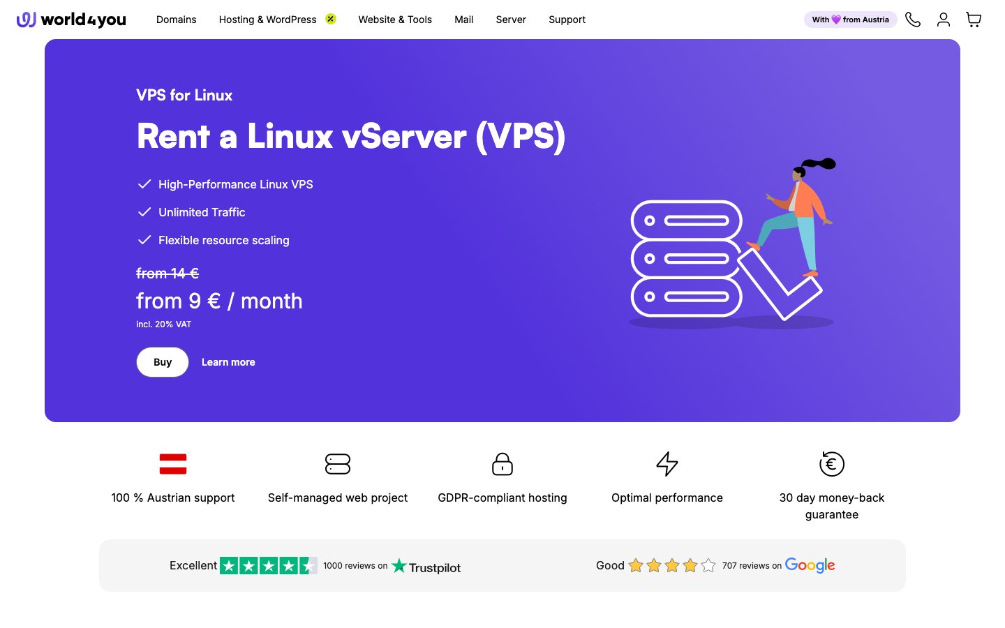1005x628 pixels.
Task: Click the Optimal performance label
Action: click(667, 498)
